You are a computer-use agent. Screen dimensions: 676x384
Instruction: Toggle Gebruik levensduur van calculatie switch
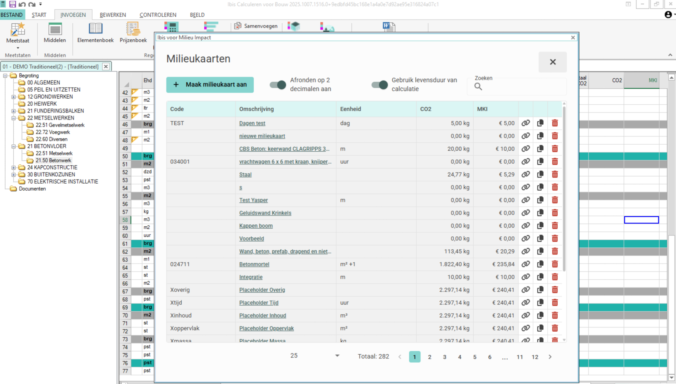379,85
